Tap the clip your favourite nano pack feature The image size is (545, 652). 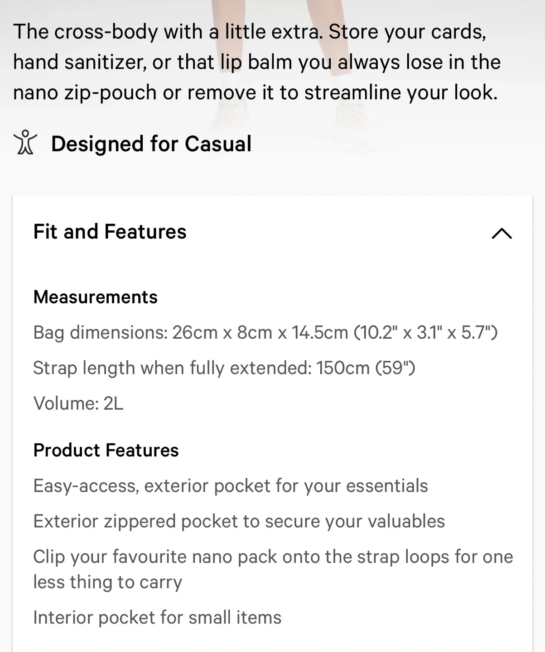[273, 569]
